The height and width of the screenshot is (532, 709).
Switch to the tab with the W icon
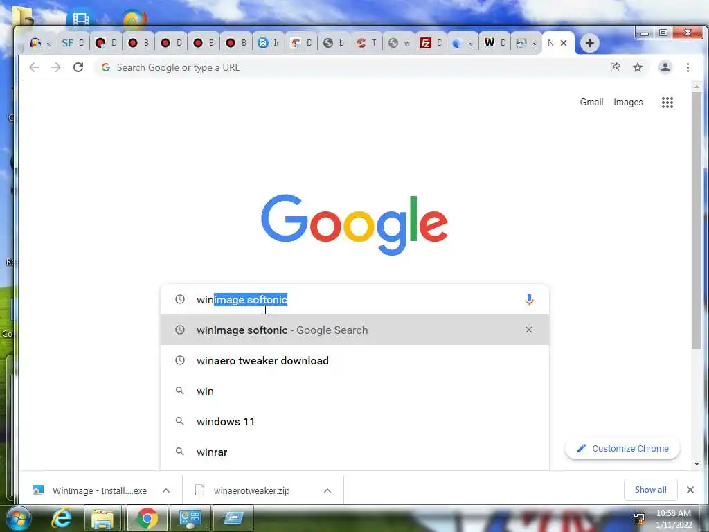pyautogui.click(x=494, y=43)
